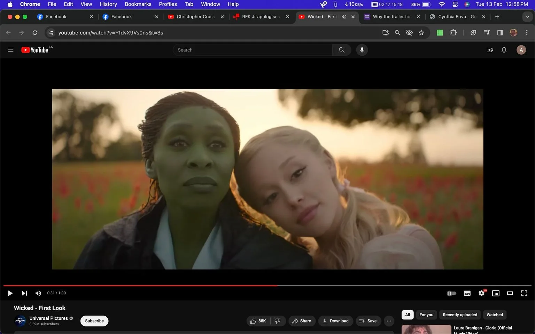Image resolution: width=535 pixels, height=334 pixels.
Task: Select the Recently uploaded chip
Action: (460, 315)
